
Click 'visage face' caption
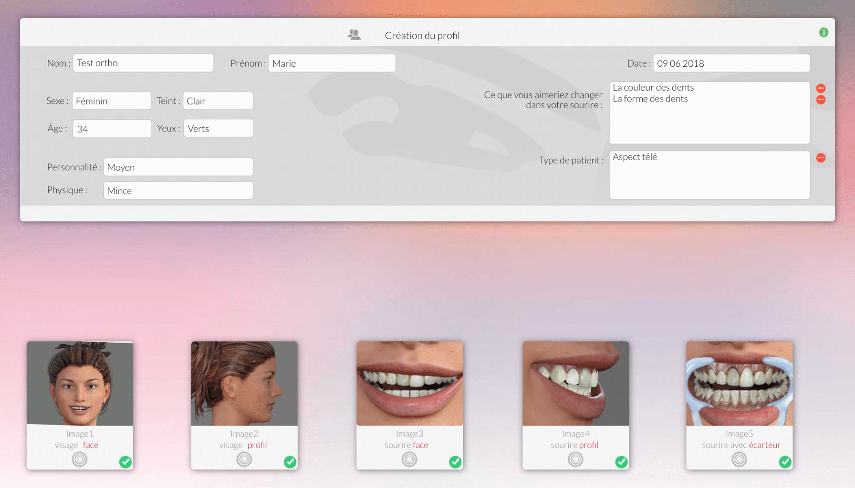click(76, 445)
